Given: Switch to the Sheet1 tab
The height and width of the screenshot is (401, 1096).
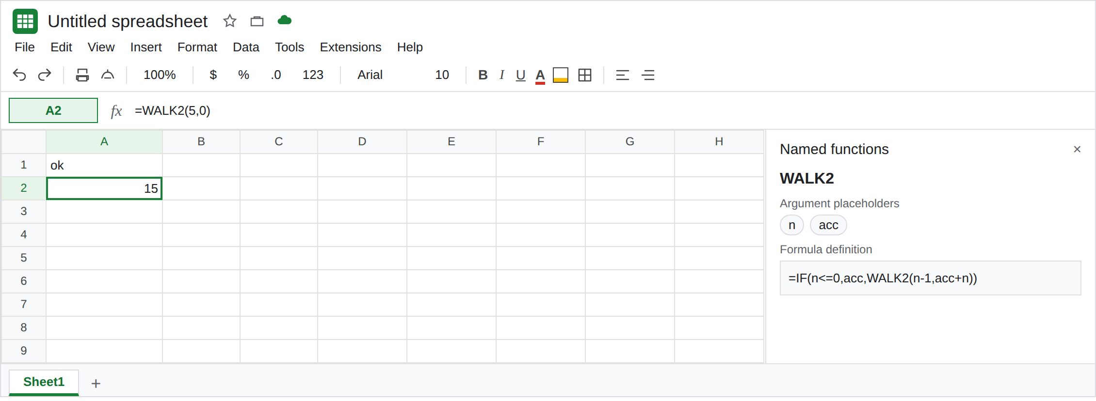Looking at the screenshot, I should click(x=44, y=382).
